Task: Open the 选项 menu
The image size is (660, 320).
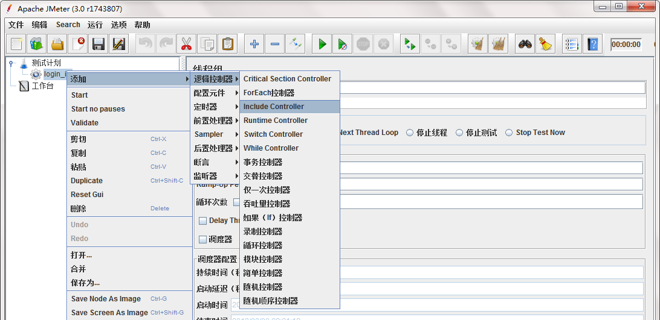Action: pyautogui.click(x=118, y=25)
